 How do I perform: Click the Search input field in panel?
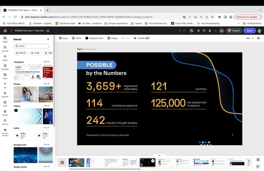click(x=32, y=46)
